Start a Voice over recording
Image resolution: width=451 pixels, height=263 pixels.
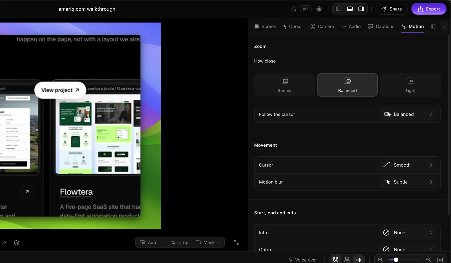coord(302,260)
